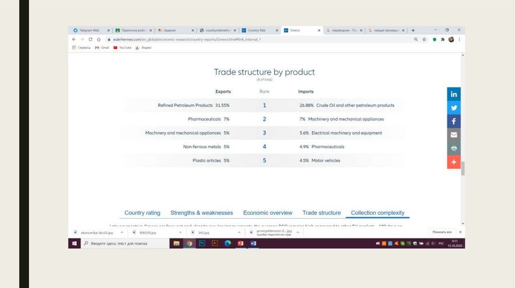This screenshot has height=288, width=515.
Task: Open the extensions puzzle icon
Action: pyautogui.click(x=443, y=39)
